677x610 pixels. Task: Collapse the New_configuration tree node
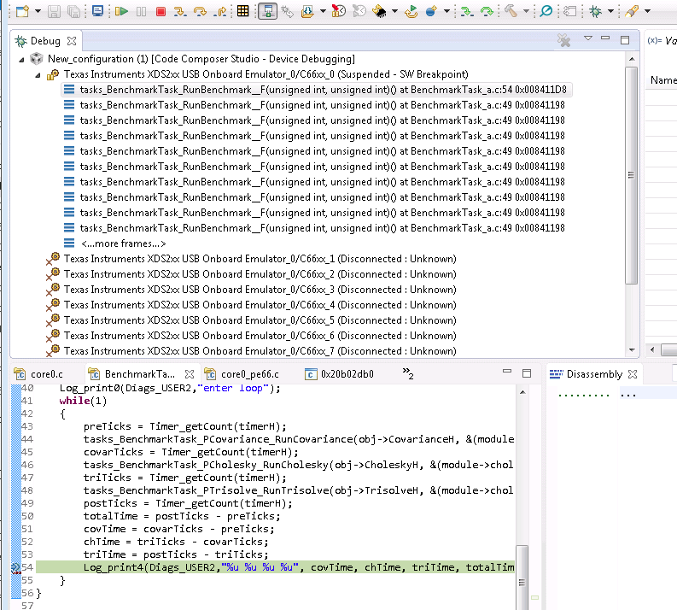[x=21, y=60]
